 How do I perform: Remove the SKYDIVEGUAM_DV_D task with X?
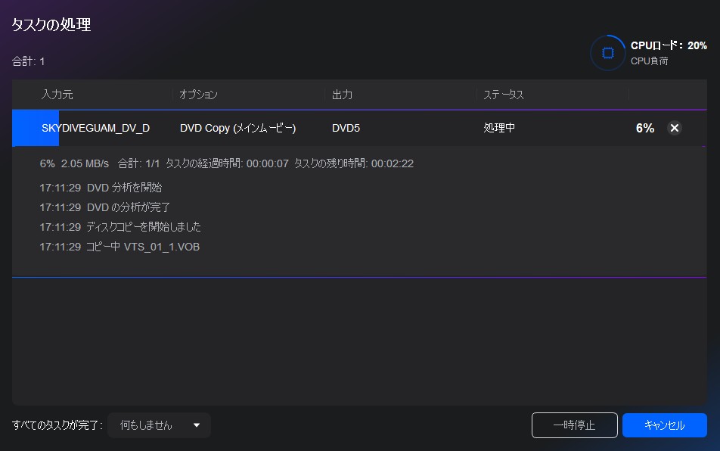[x=674, y=128]
